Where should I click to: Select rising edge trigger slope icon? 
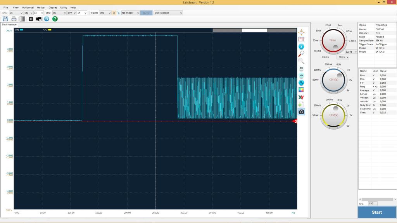114,13
